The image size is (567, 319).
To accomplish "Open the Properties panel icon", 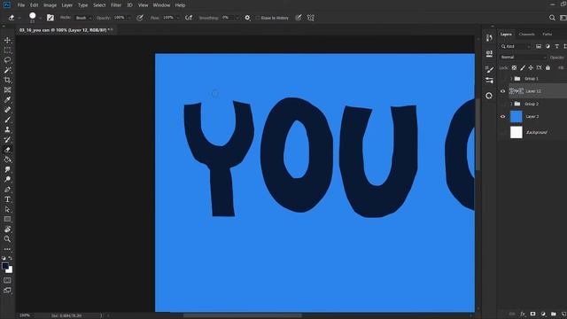I will click(x=489, y=54).
